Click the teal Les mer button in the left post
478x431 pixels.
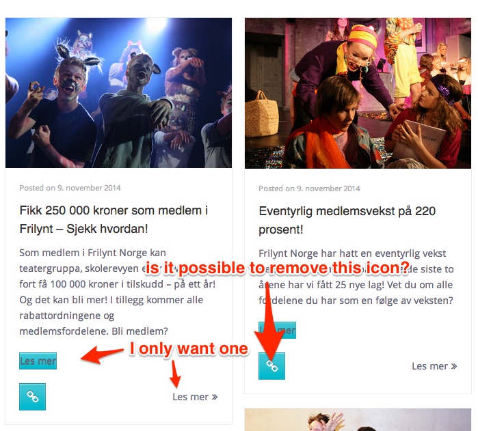point(38,361)
